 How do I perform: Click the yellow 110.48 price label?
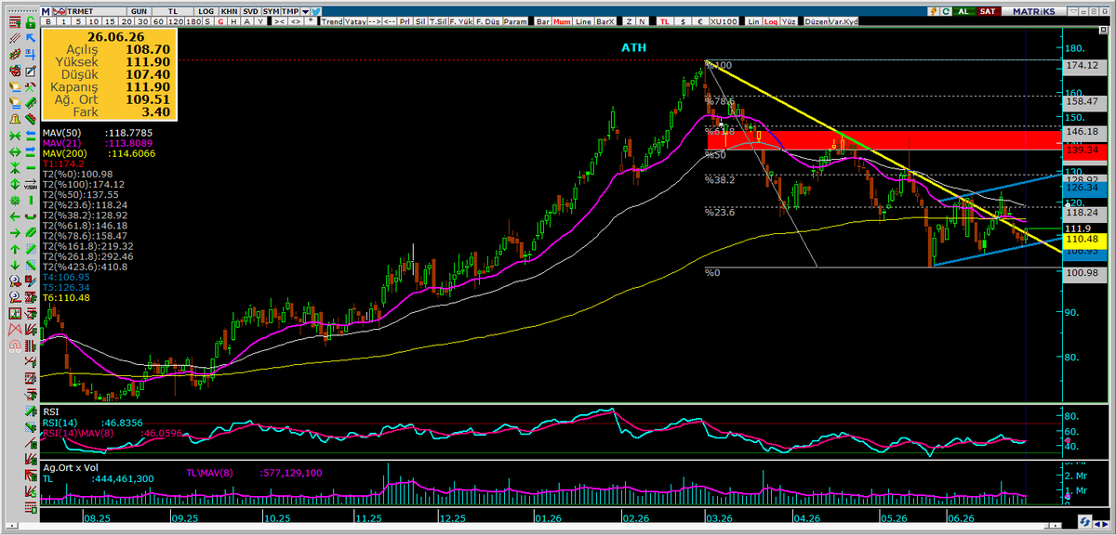click(x=1085, y=239)
